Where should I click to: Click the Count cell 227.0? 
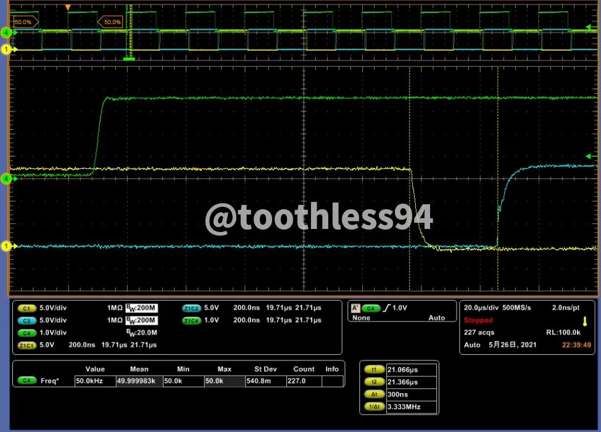(x=304, y=381)
